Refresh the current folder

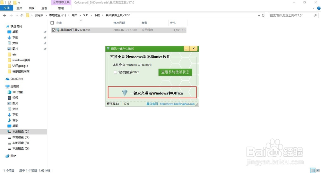tap(263, 15)
